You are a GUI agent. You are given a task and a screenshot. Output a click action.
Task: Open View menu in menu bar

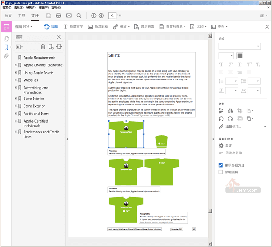[31, 7]
